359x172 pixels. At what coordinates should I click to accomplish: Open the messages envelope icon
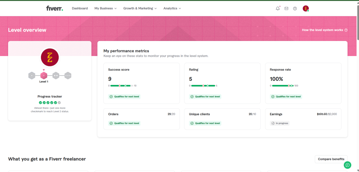point(286,8)
